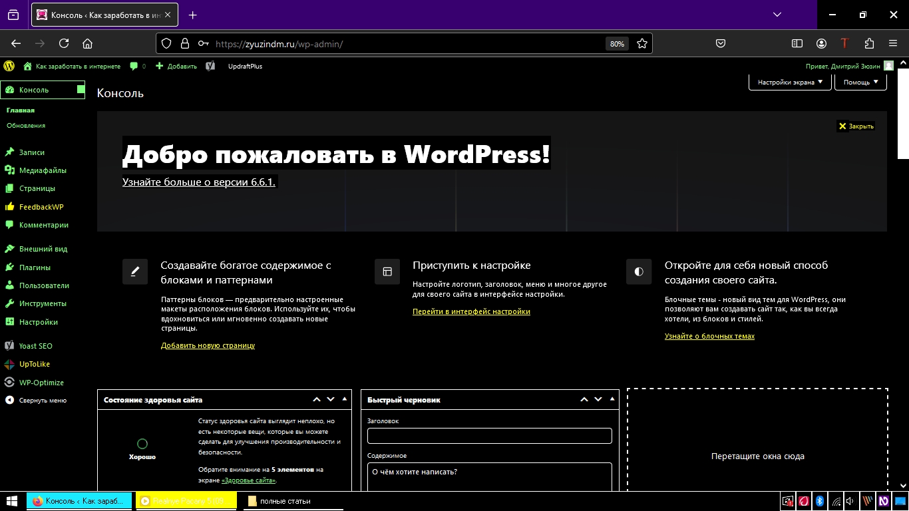Viewport: 909px width, 511px height.
Task: Open 'Медиафайлы' media icon in sidebar
Action: [9, 170]
